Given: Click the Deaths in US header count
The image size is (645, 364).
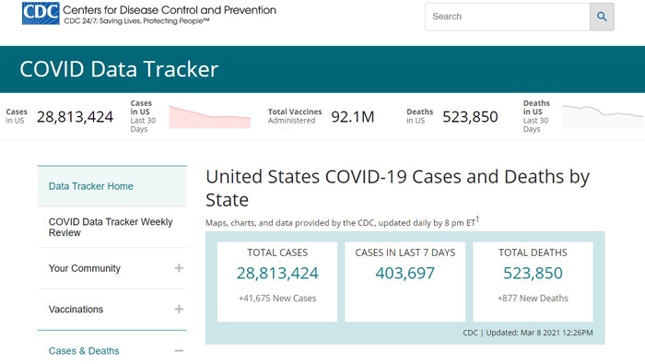Looking at the screenshot, I should (470, 117).
